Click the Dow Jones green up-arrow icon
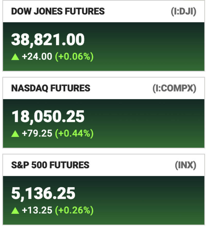This screenshot has height=232, width=206. [15, 57]
